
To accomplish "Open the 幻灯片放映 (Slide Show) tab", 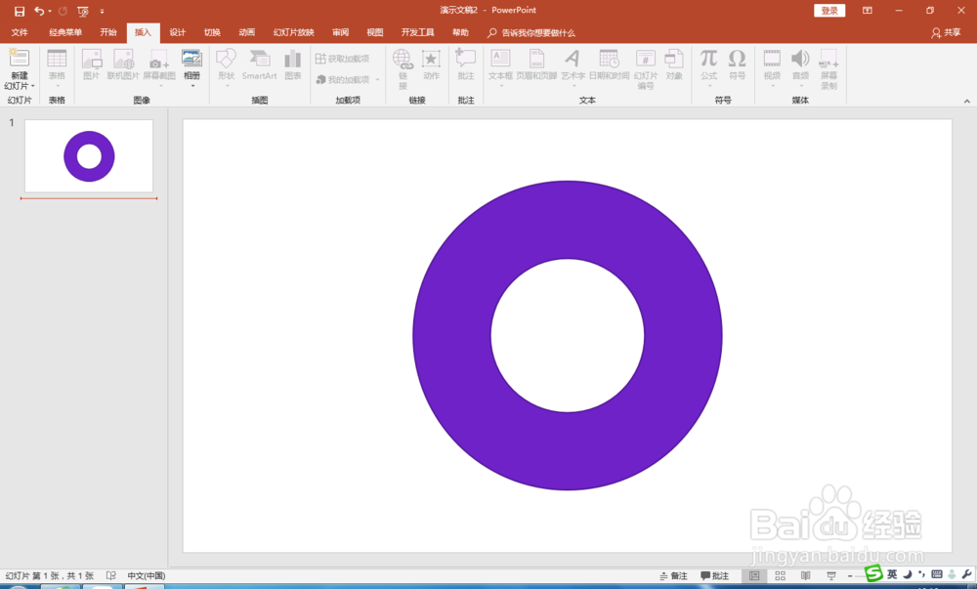I will point(293,32).
